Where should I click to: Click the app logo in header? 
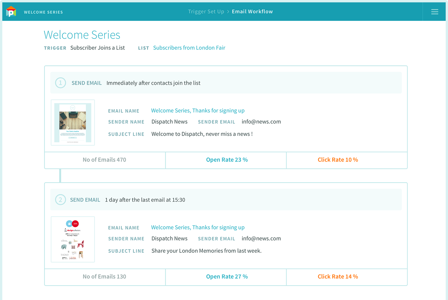(11, 11)
